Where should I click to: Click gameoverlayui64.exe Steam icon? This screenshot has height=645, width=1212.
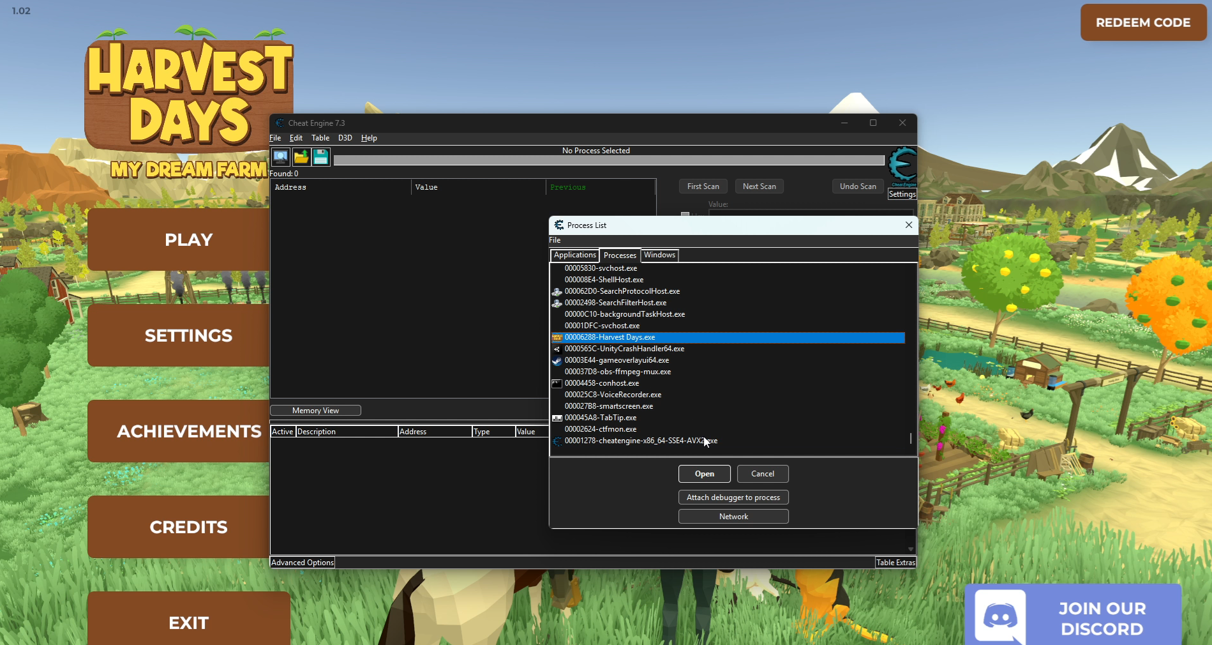click(x=557, y=360)
